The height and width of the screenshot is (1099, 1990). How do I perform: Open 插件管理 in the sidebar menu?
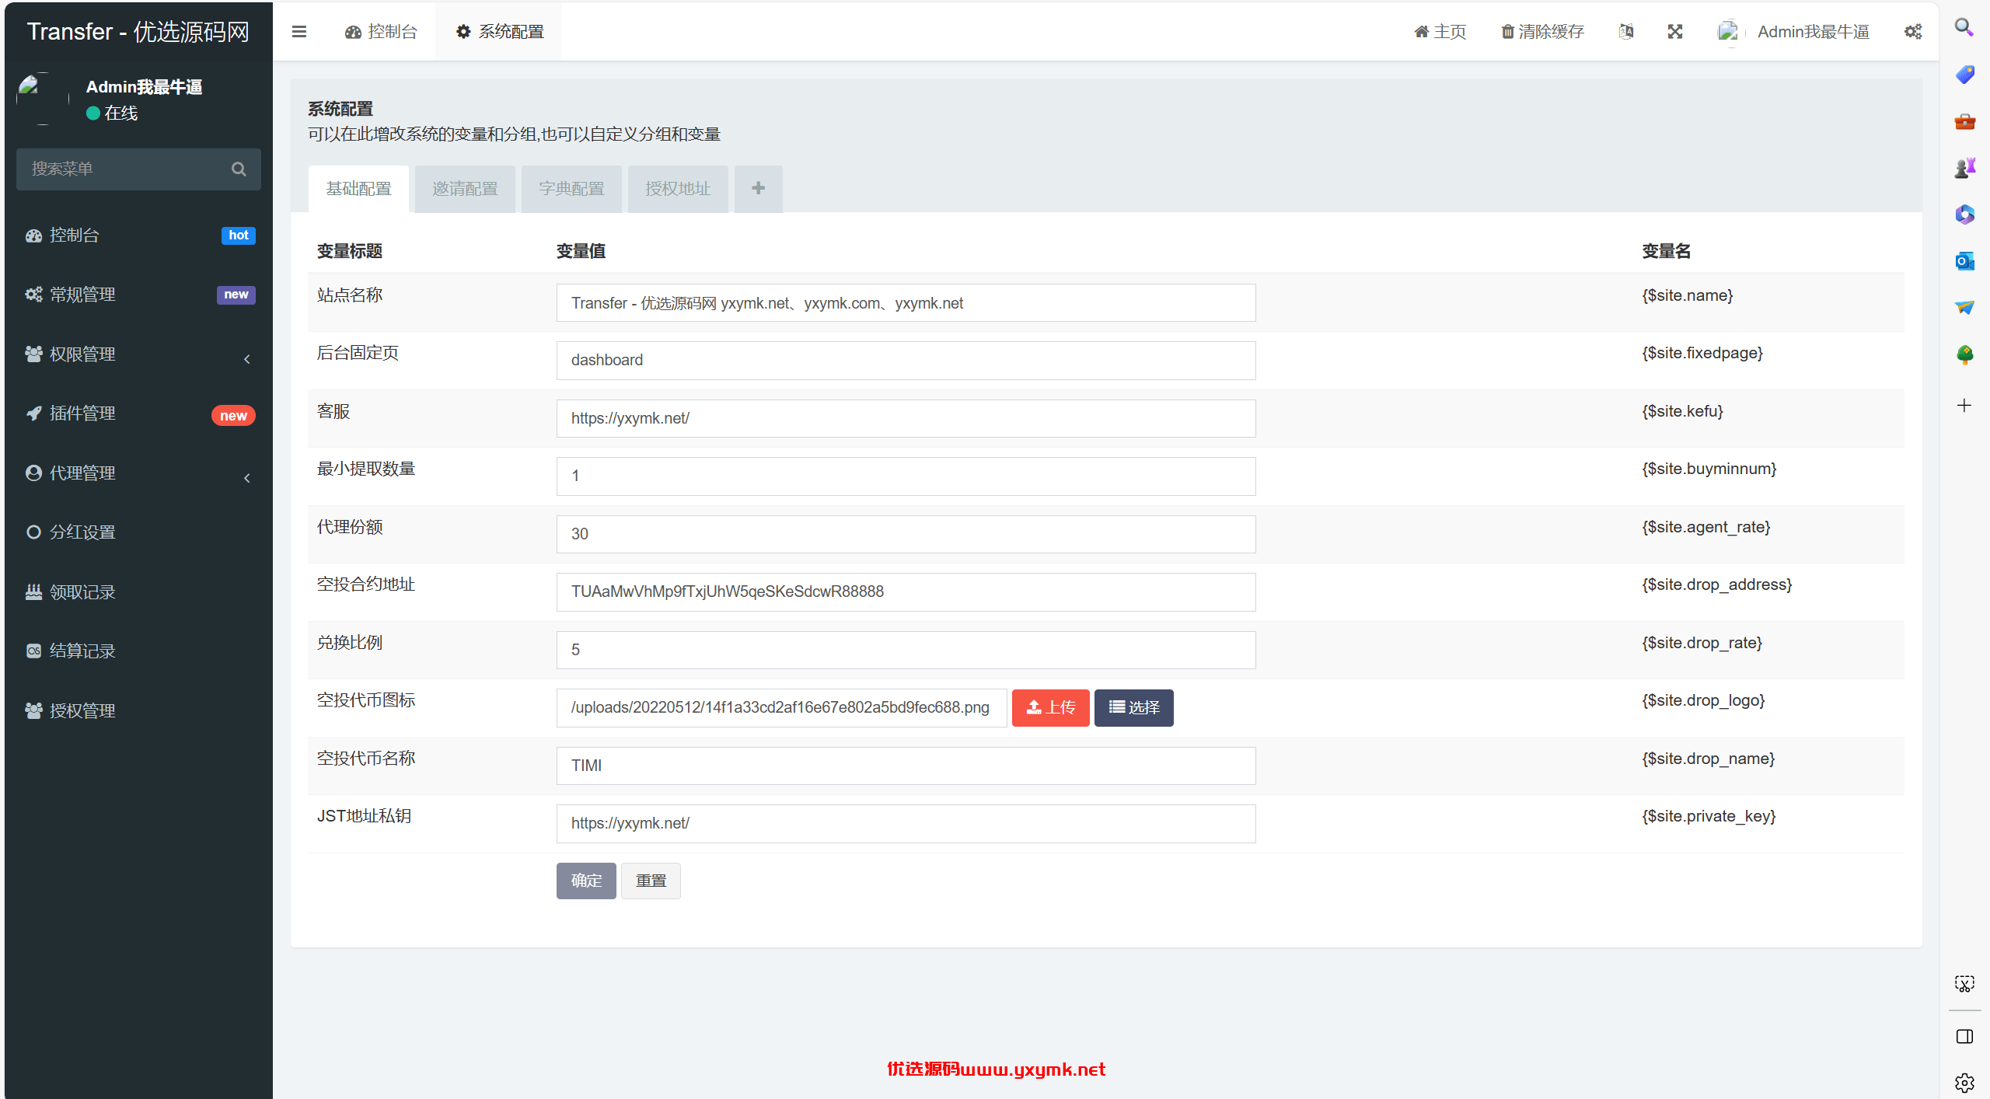[139, 413]
